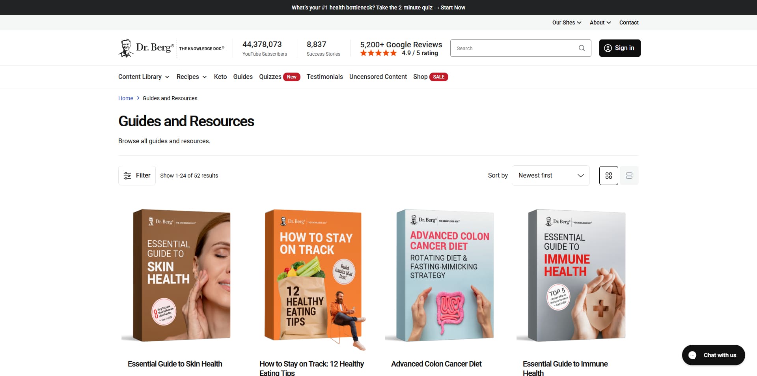Click the Start Now quiz banner link
This screenshot has height=376, width=757.
tap(453, 7)
